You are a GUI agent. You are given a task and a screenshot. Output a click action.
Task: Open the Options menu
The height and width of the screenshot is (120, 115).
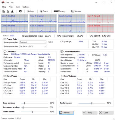coord(26,7)
